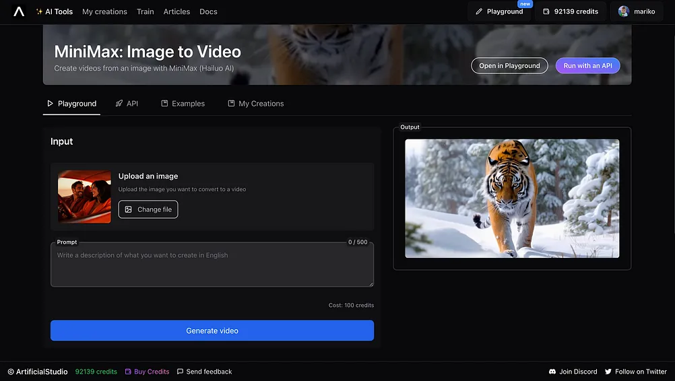Viewport: 675px width, 381px height.
Task: Click Run with an API button
Action: coord(587,66)
